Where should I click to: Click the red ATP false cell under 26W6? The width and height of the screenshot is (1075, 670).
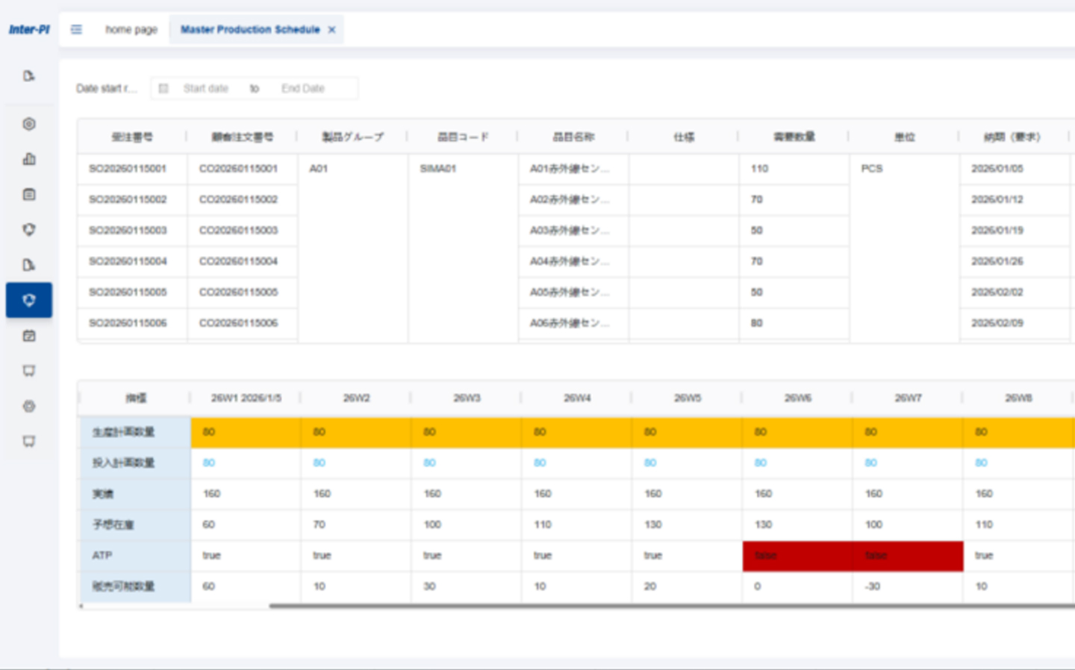point(797,556)
